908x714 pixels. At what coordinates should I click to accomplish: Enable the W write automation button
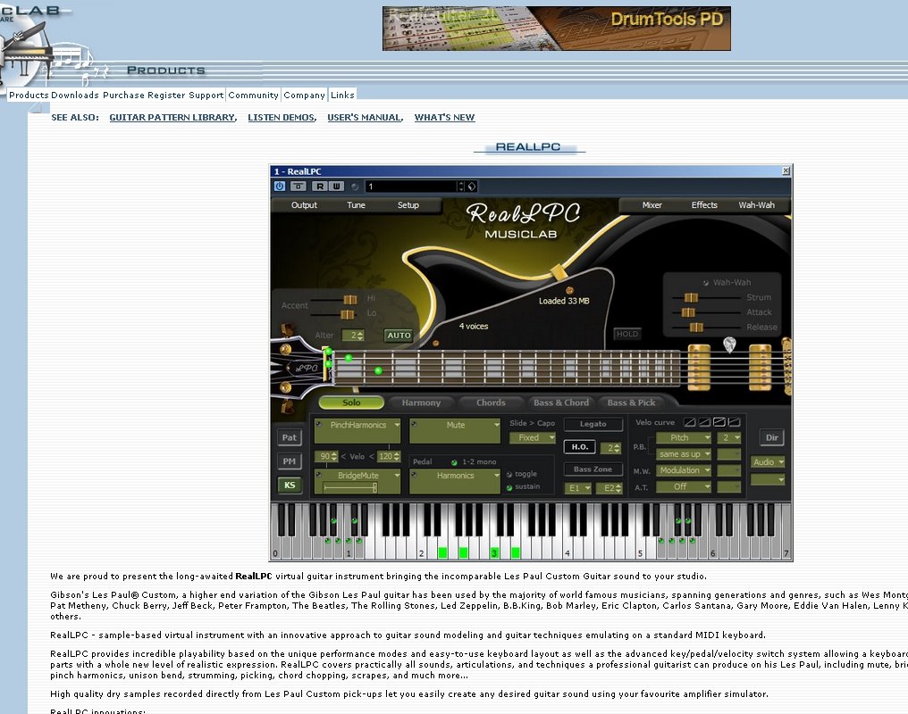(336, 187)
